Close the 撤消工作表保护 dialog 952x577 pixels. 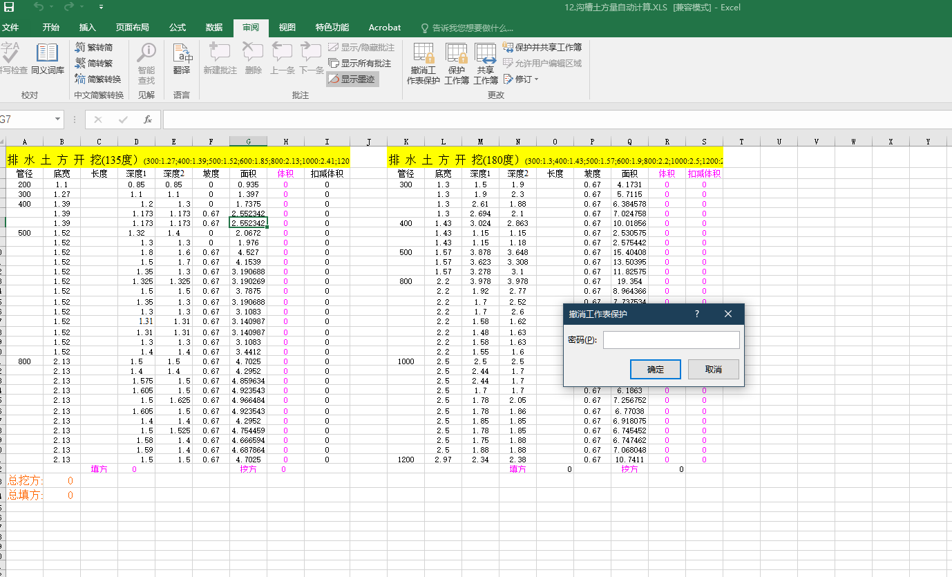tap(728, 314)
